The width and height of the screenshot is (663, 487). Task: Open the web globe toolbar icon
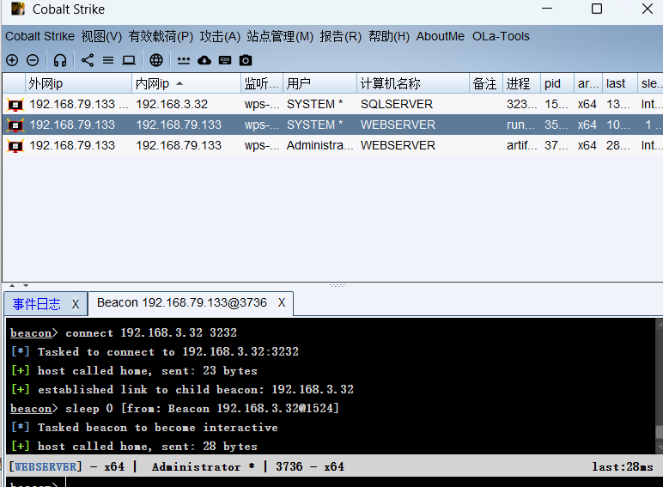[x=156, y=60]
